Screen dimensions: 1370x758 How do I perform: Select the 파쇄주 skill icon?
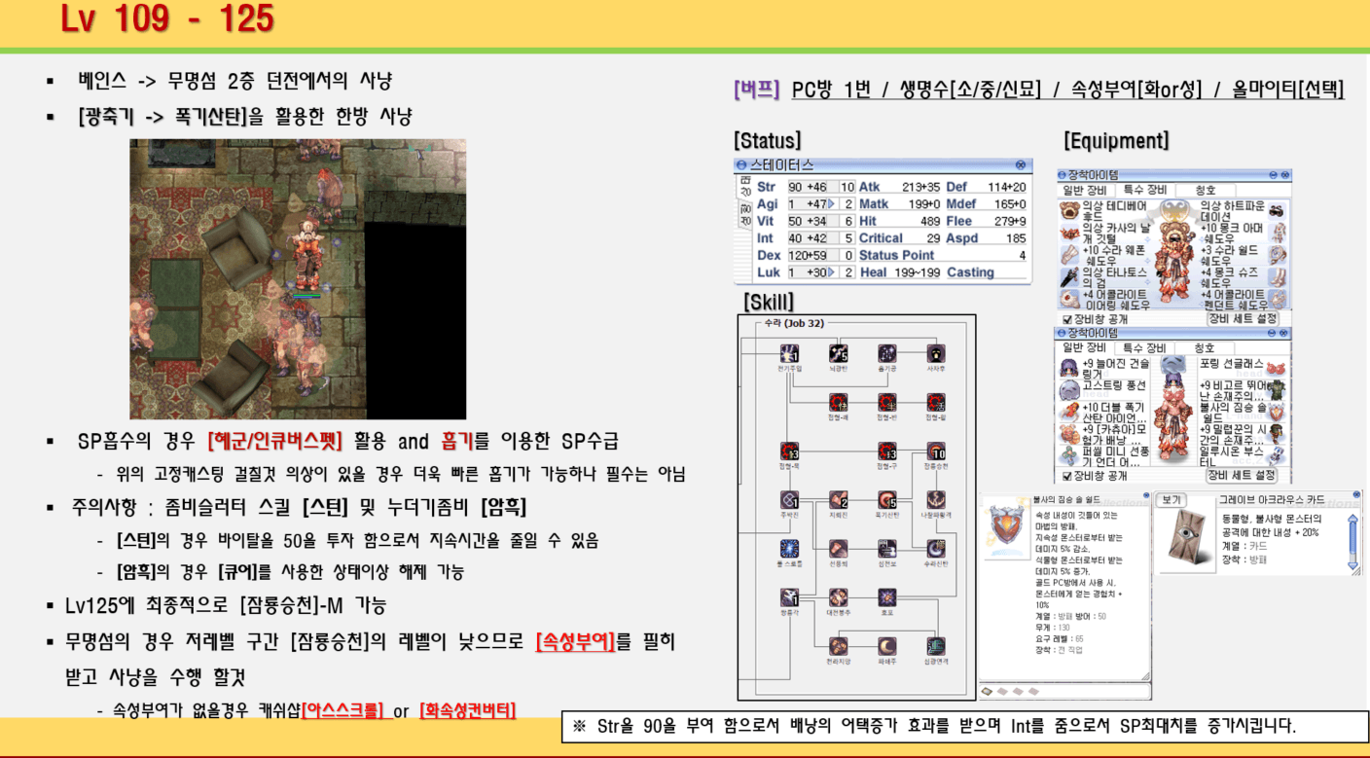[886, 646]
